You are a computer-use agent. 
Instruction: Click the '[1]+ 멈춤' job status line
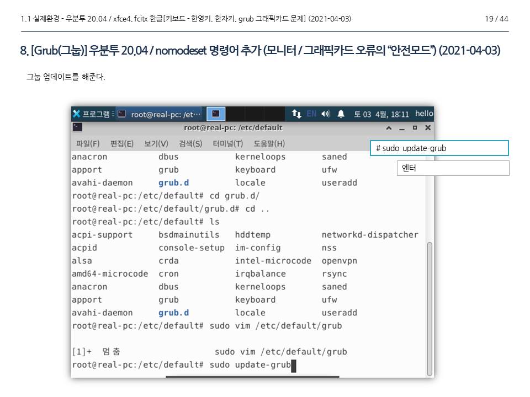point(209,352)
